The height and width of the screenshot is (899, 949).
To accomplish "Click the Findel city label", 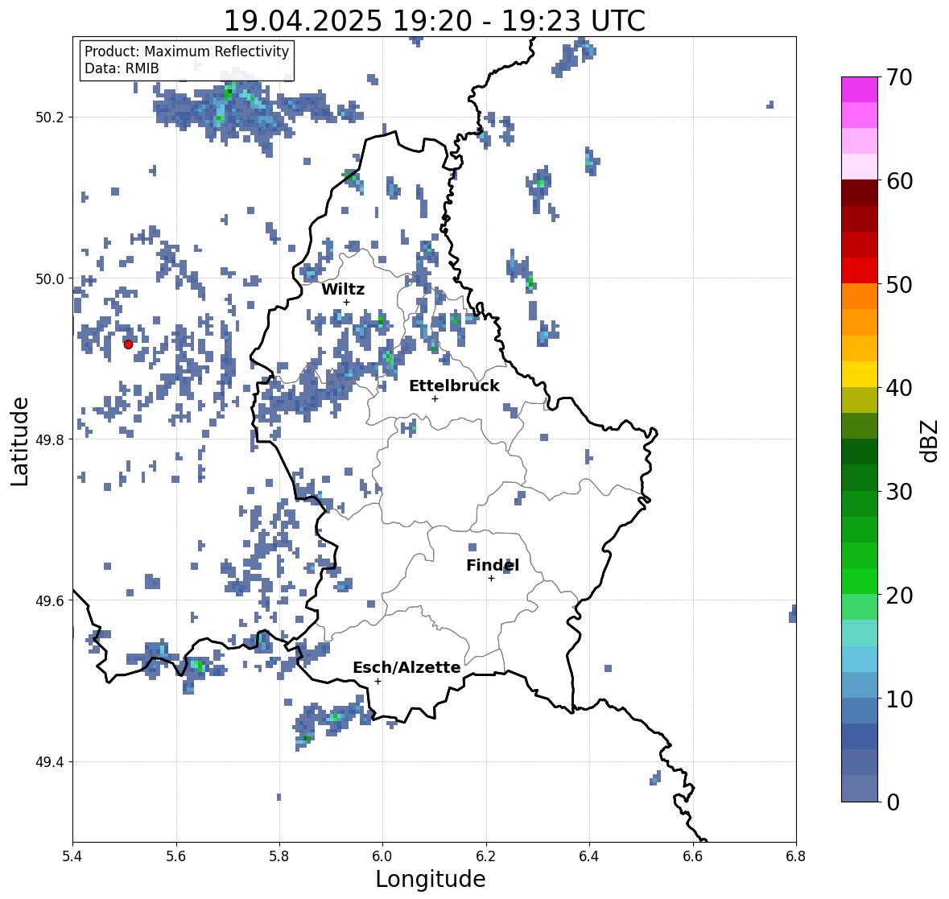I will coord(493,565).
